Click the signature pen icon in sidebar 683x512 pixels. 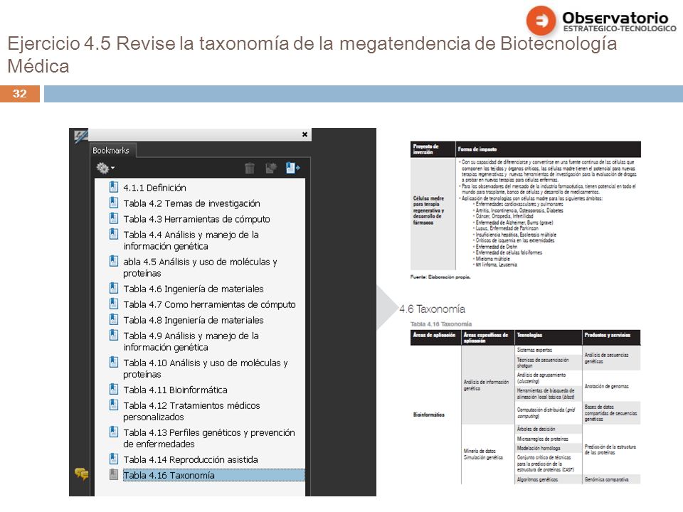point(80,137)
